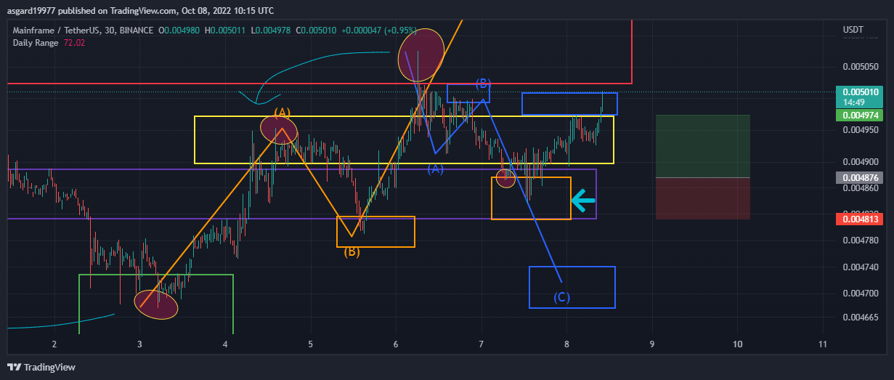Click the open value O0.004980
The height and width of the screenshot is (380, 894).
180,31
